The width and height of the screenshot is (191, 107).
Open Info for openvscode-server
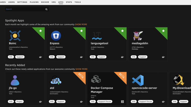[134, 101]
